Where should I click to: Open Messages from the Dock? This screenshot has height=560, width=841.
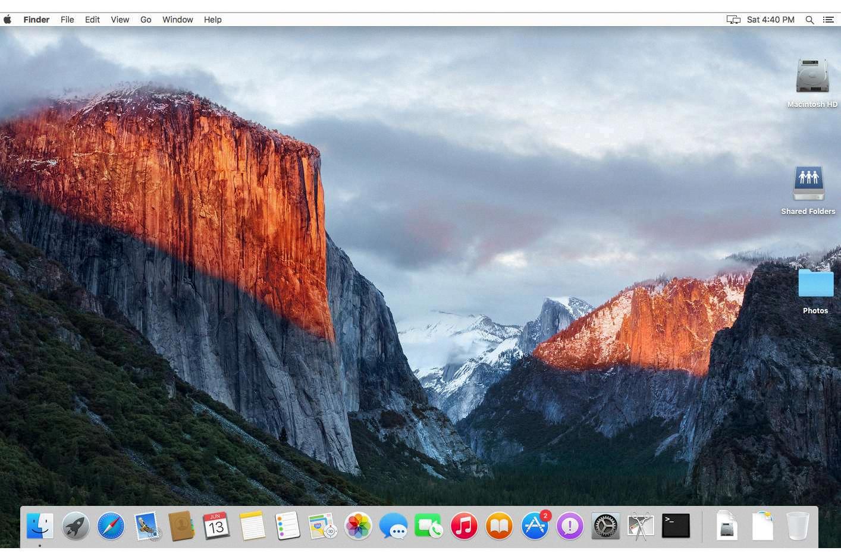tap(393, 526)
